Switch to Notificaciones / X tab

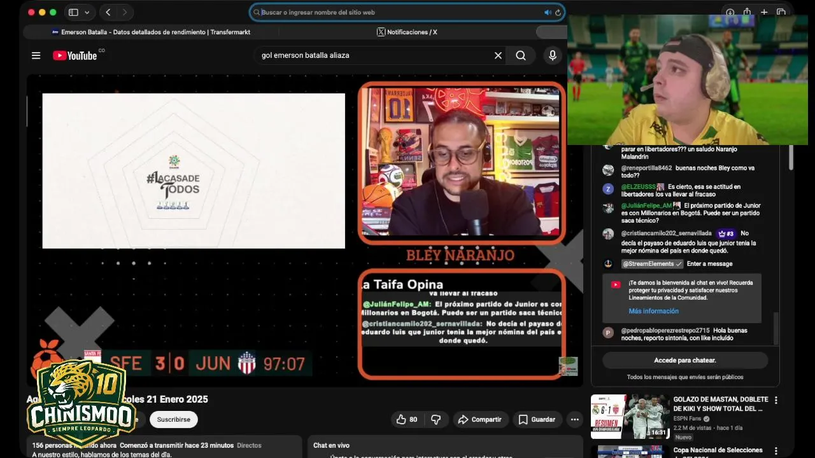click(x=407, y=32)
